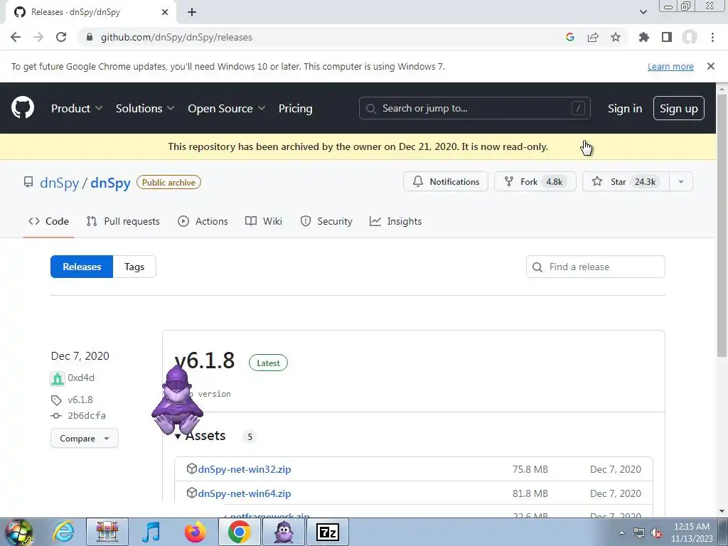The height and width of the screenshot is (546, 728).
Task: Expand the Solutions menu
Action: 145,108
